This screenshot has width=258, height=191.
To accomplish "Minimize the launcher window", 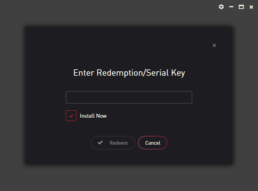I will [x=231, y=7].
